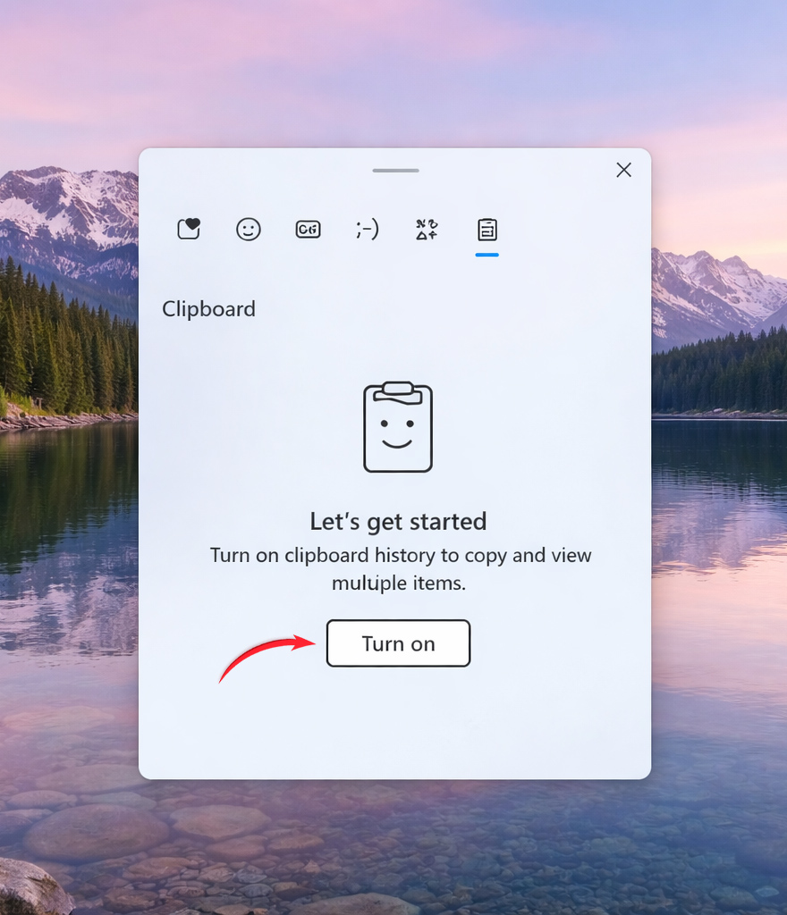This screenshot has width=787, height=915.
Task: Click the drag handle bar at panel top
Action: tap(395, 170)
